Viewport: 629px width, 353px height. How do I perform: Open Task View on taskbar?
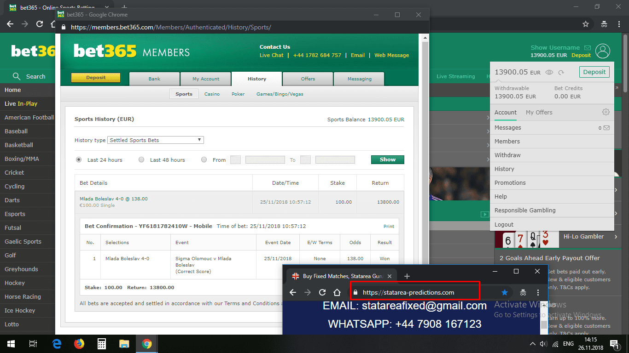click(x=33, y=344)
